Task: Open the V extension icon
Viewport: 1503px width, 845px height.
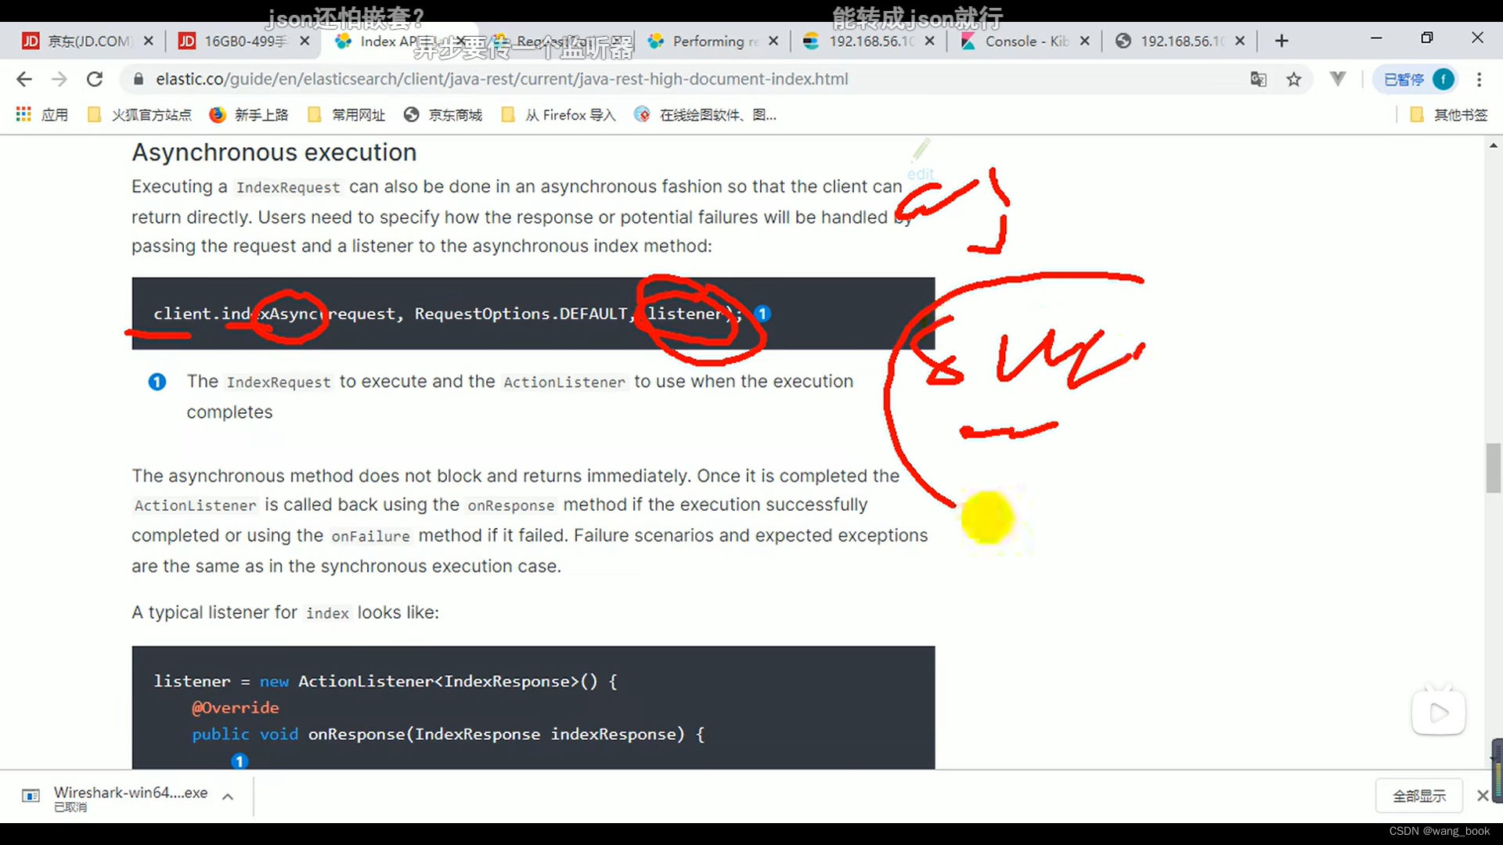Action: [1338, 79]
